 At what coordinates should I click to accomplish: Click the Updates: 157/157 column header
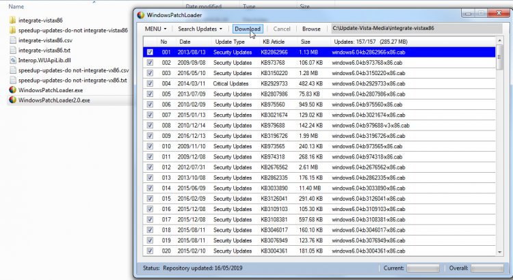(413, 42)
